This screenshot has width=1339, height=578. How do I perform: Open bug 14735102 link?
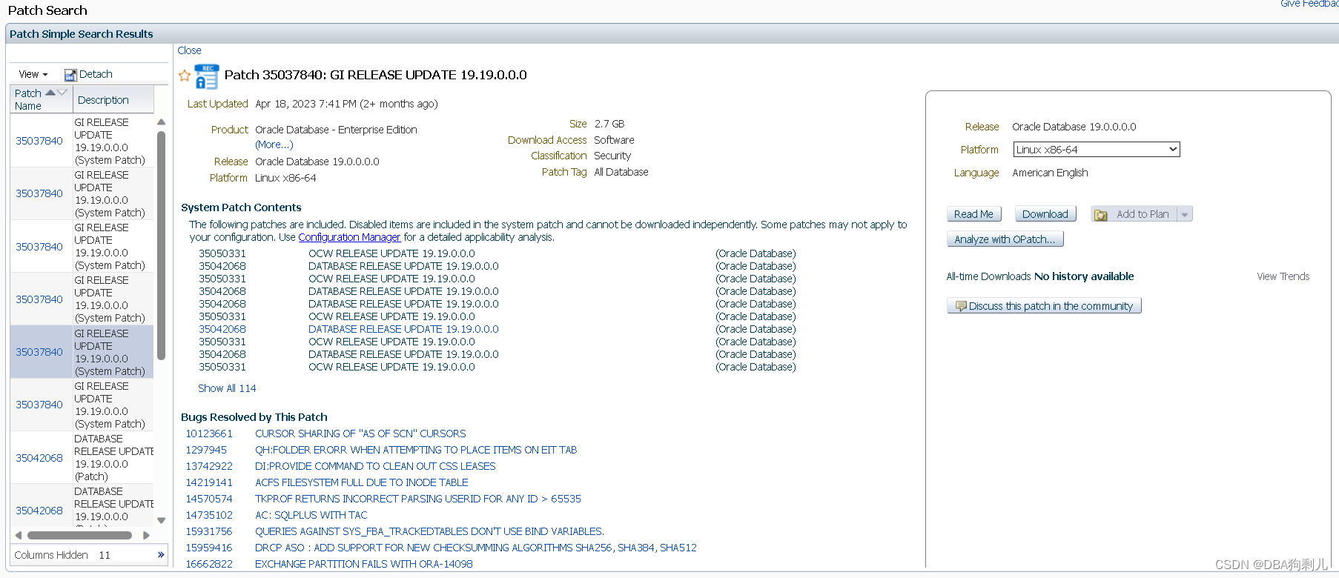pos(209,515)
